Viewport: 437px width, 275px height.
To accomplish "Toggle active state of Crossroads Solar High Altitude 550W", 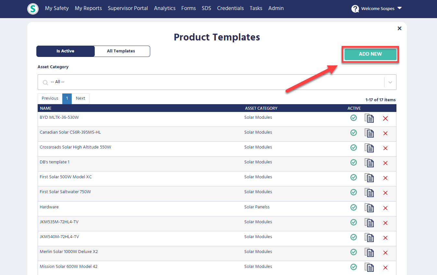I will pos(354,148).
